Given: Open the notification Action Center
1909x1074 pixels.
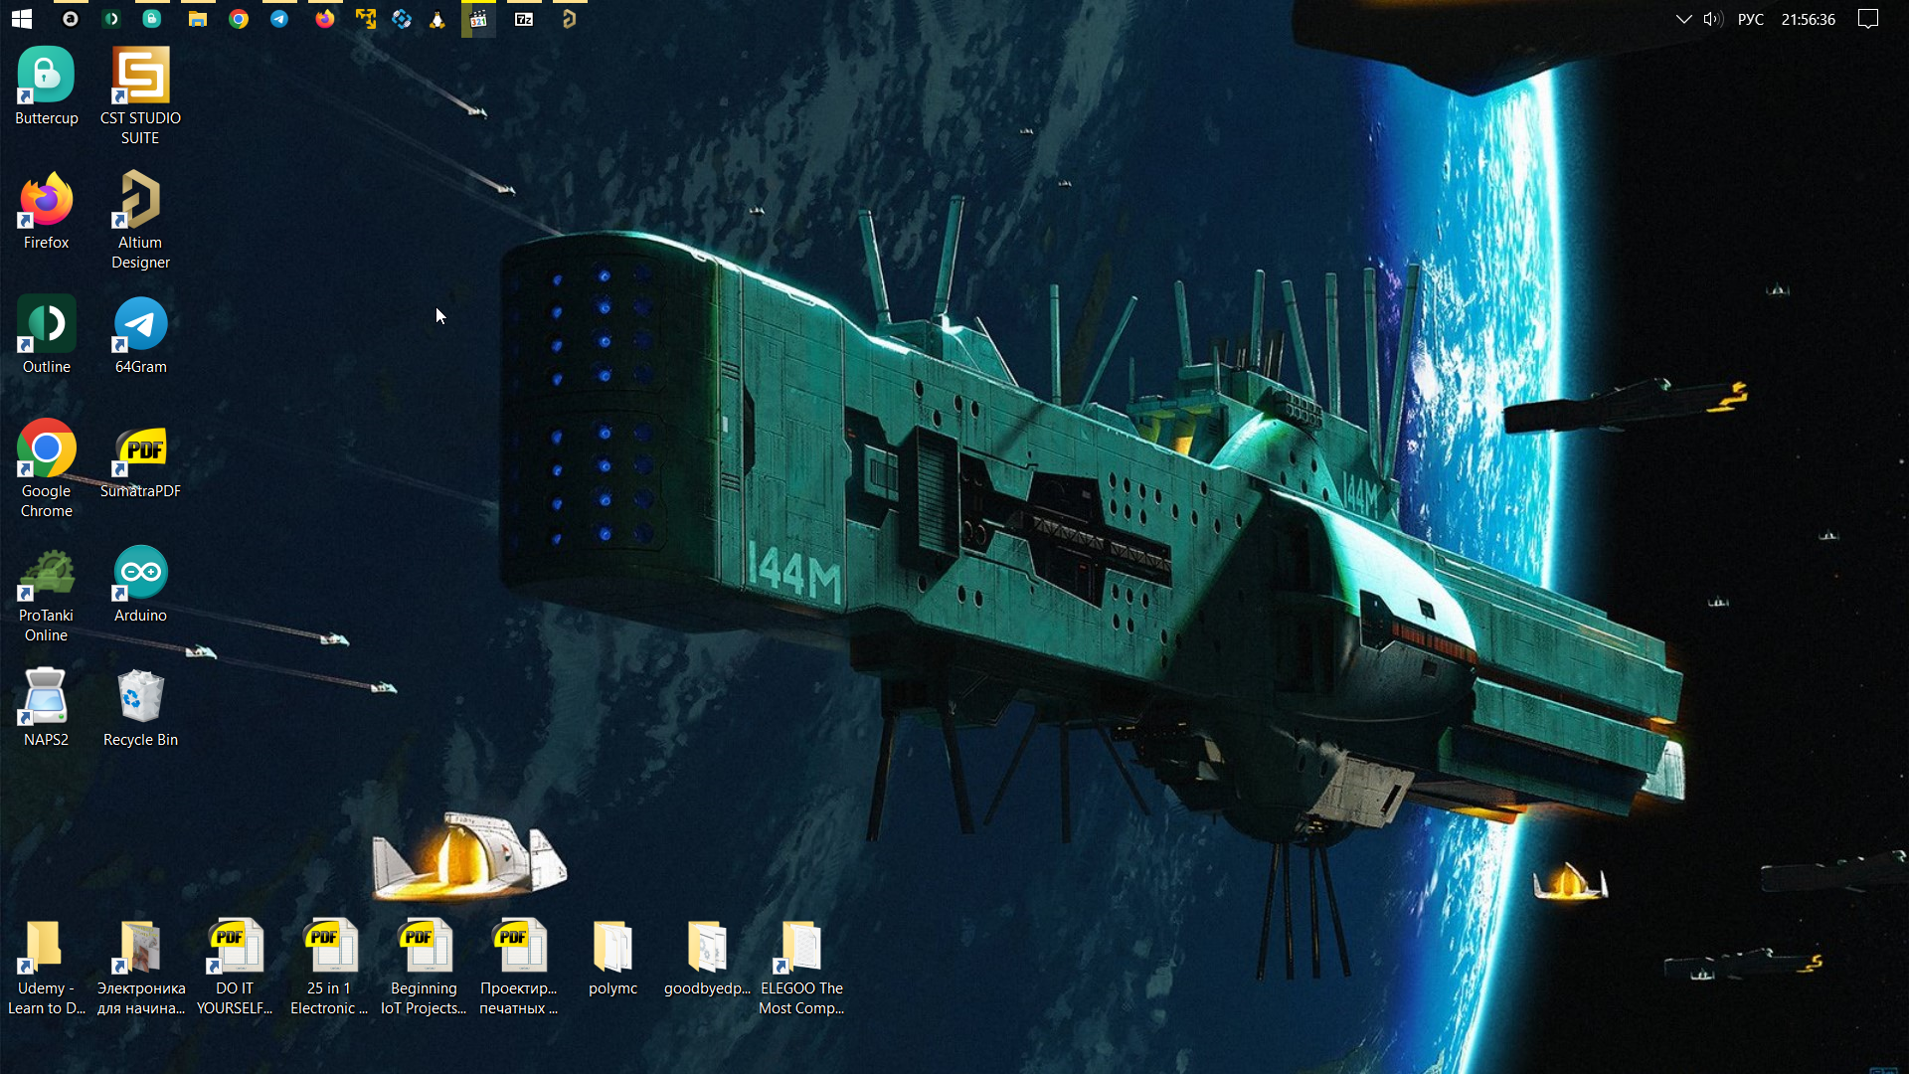Looking at the screenshot, I should coord(1868,19).
